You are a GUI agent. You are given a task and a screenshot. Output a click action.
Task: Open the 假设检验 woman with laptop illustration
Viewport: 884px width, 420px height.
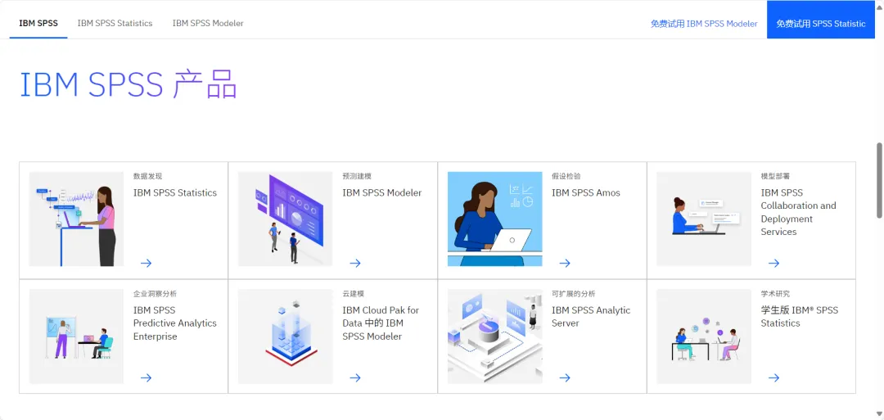pos(495,219)
